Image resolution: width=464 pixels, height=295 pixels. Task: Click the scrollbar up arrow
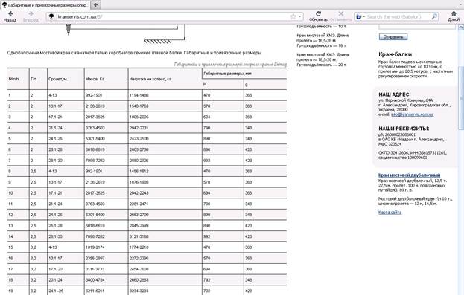[461, 27]
